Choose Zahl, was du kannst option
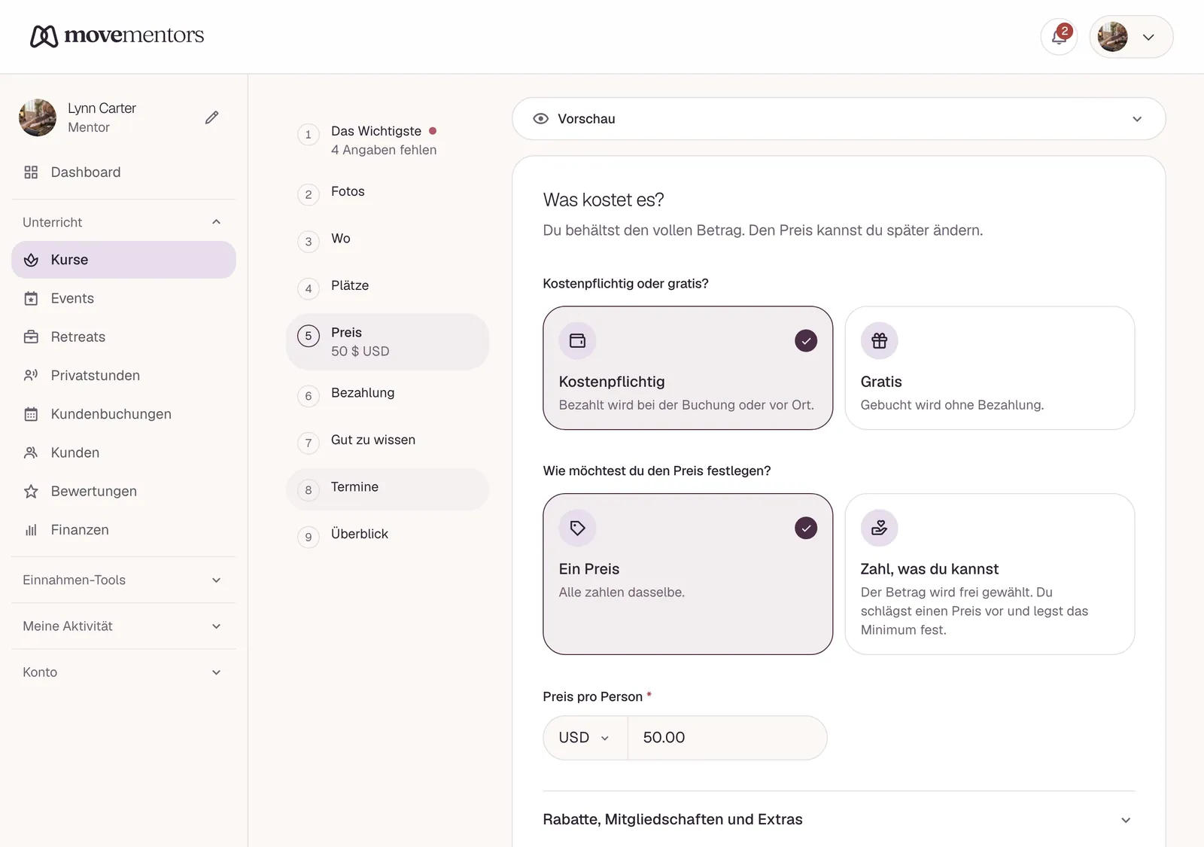The image size is (1204, 847). [990, 574]
